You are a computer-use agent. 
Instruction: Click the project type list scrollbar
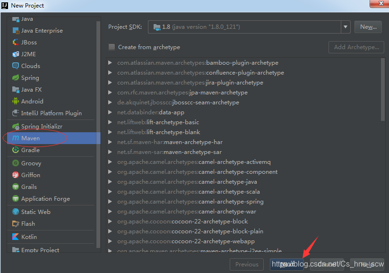tap(98, 134)
